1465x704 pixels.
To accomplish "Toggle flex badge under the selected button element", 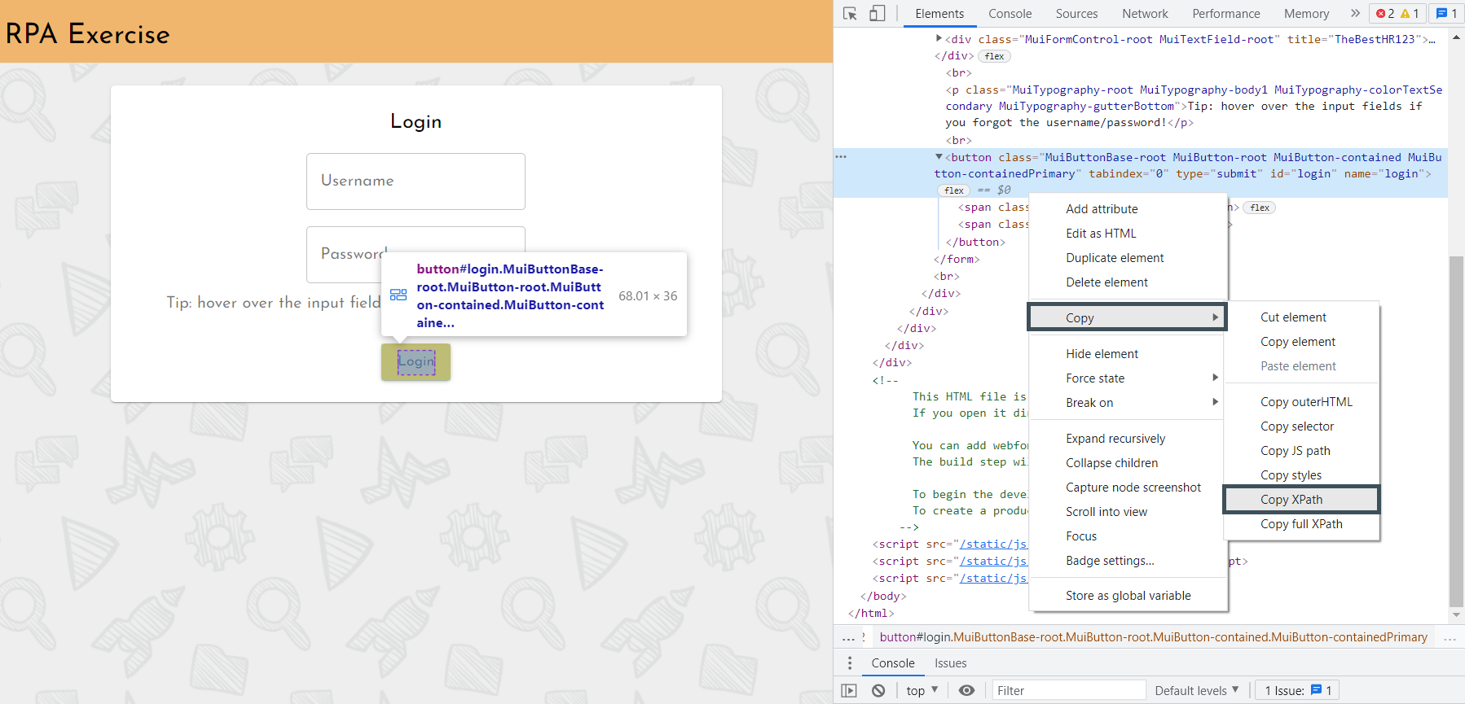I will (x=954, y=190).
